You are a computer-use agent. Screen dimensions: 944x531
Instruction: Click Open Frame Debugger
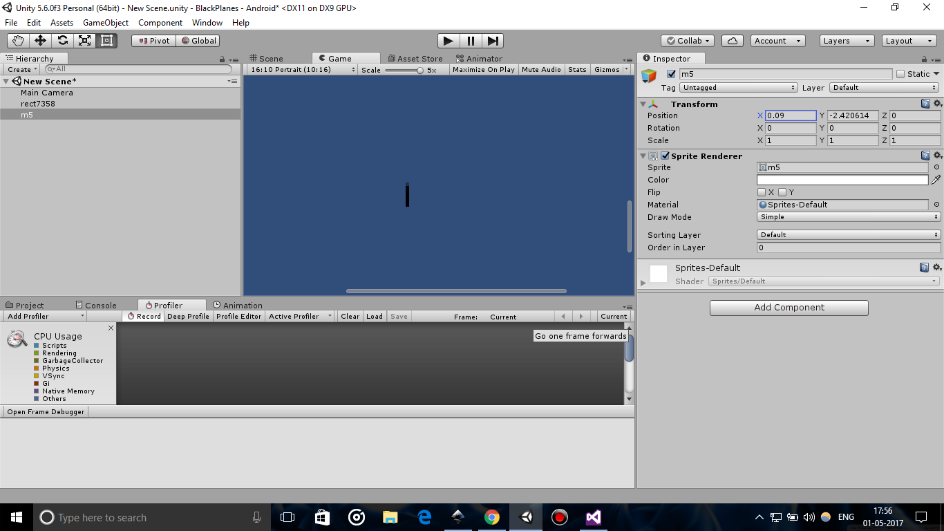coord(46,411)
